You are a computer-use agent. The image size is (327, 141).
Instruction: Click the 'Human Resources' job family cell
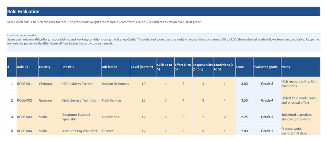[116, 84]
